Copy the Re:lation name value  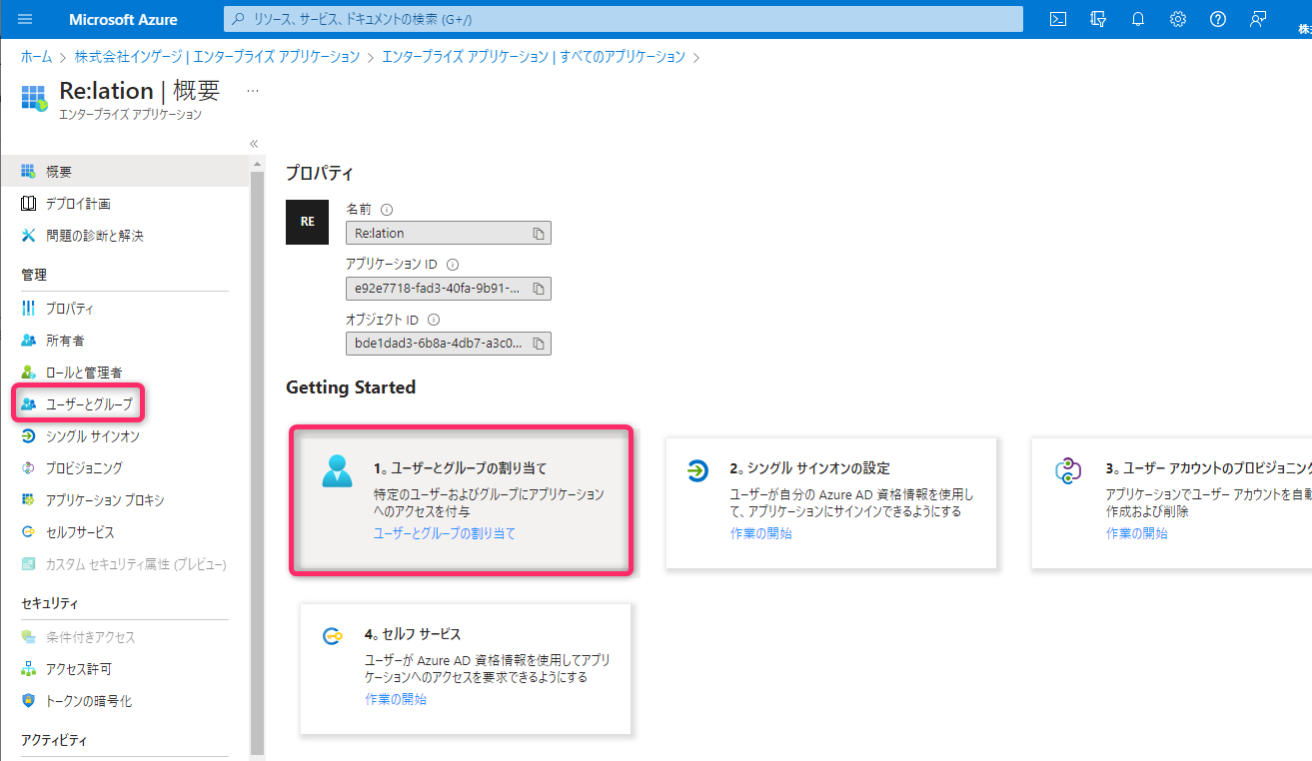(538, 233)
